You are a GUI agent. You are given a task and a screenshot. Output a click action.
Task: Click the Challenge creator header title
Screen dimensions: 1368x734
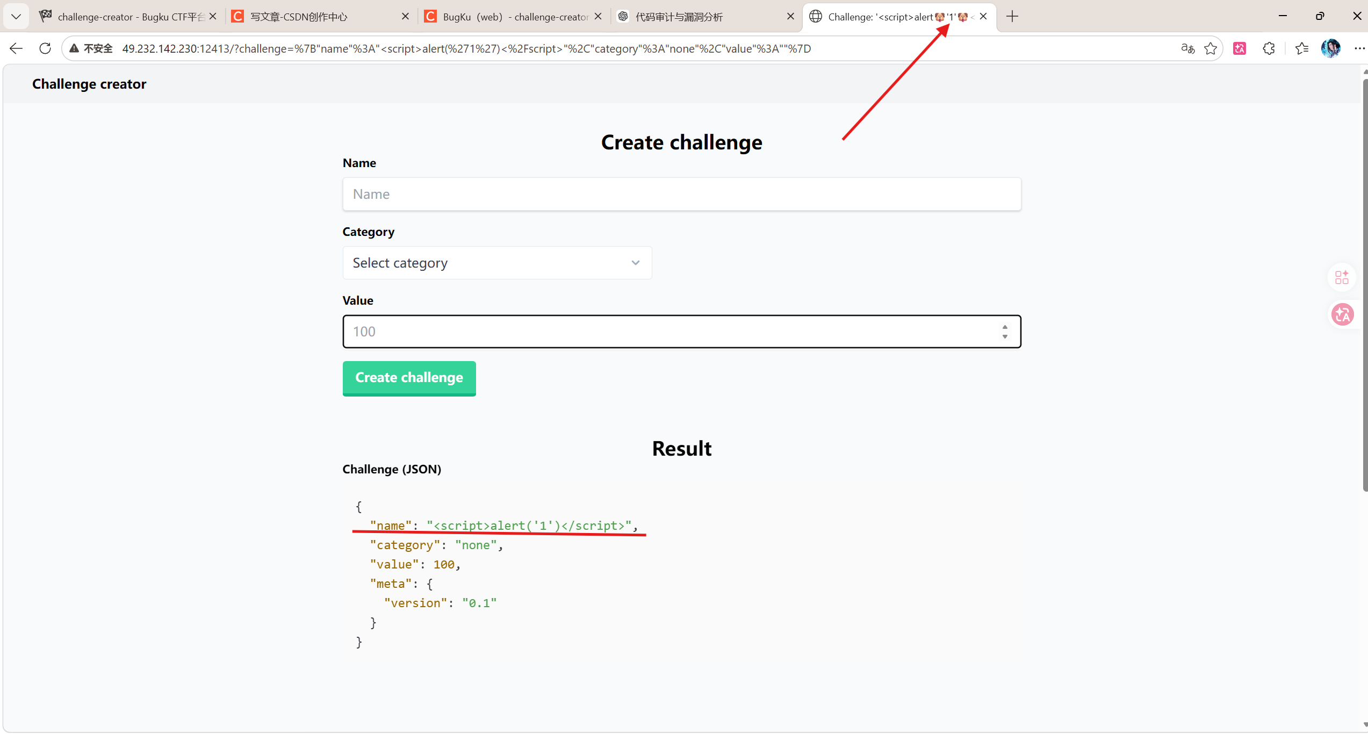coord(89,84)
